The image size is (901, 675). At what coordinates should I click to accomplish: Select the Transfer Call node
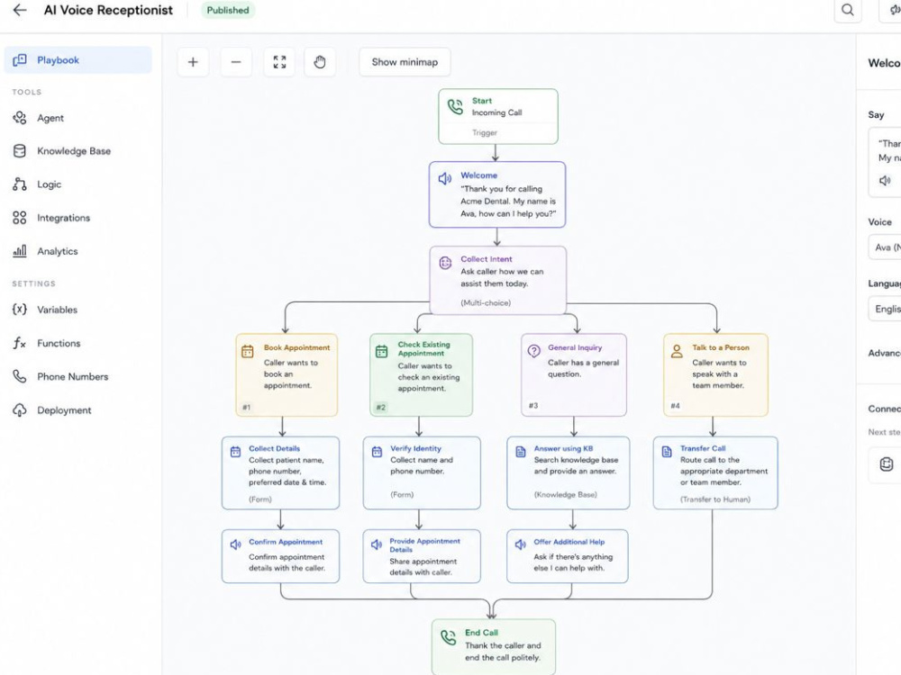[x=715, y=473]
